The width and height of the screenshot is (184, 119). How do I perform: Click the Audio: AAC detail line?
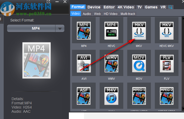[x=21, y=111]
